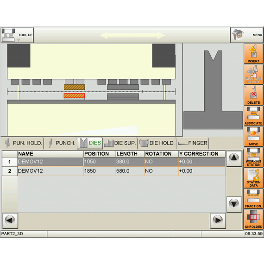
Task: Click the right arrow navigation button
Action: point(218,220)
